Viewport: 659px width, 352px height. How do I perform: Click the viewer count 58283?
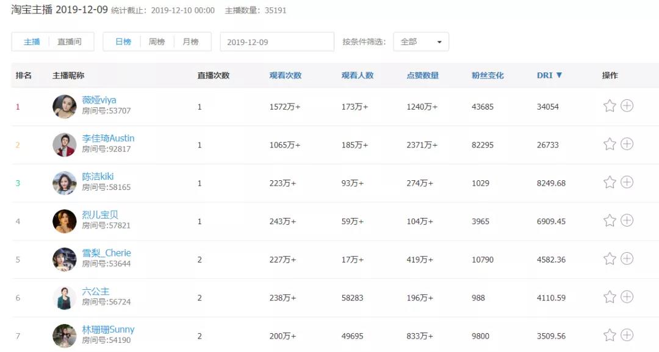tap(352, 298)
